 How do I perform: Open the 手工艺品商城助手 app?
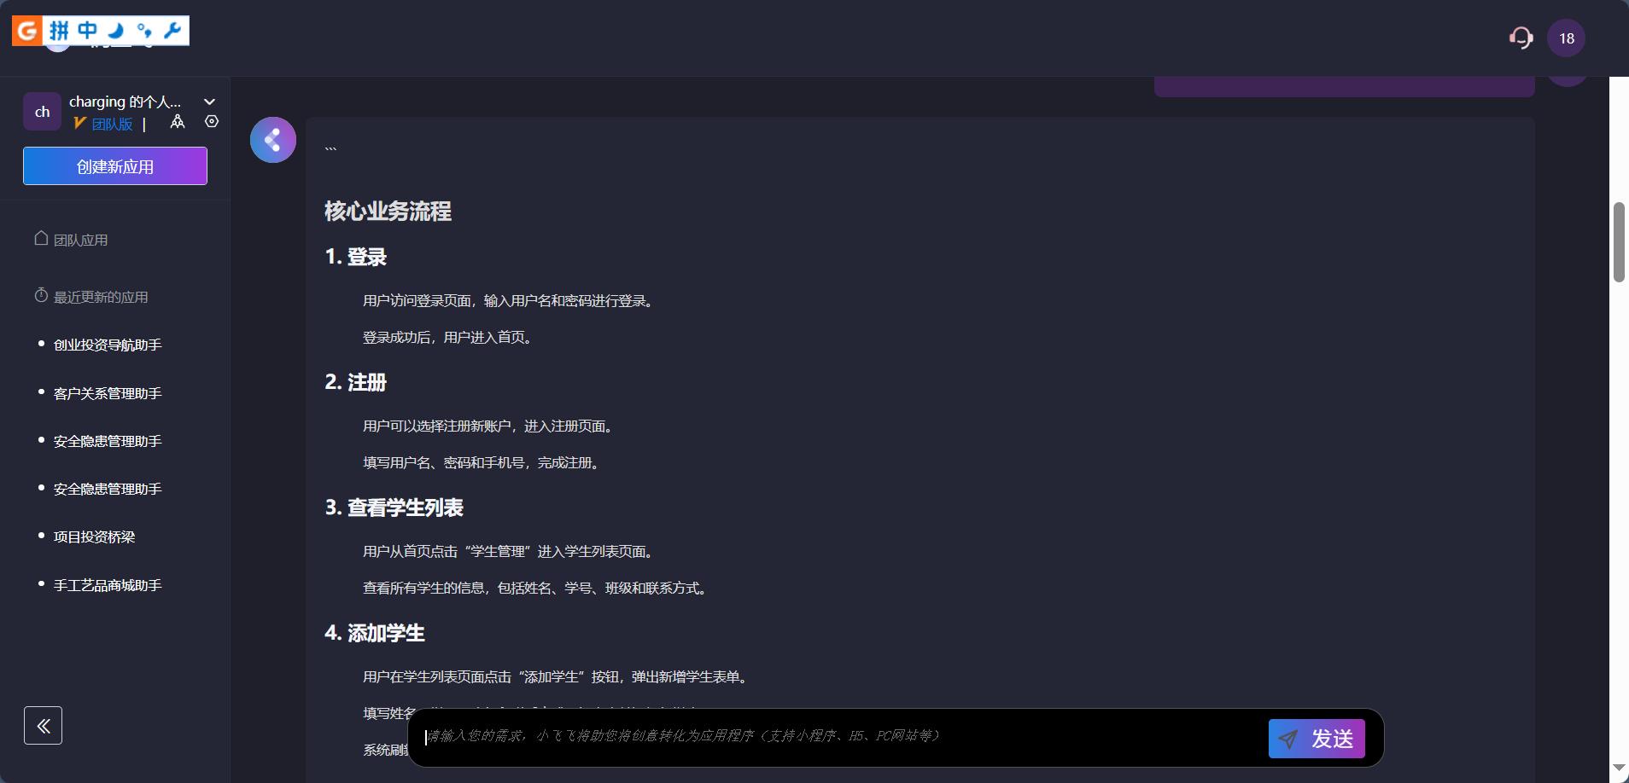click(x=108, y=585)
